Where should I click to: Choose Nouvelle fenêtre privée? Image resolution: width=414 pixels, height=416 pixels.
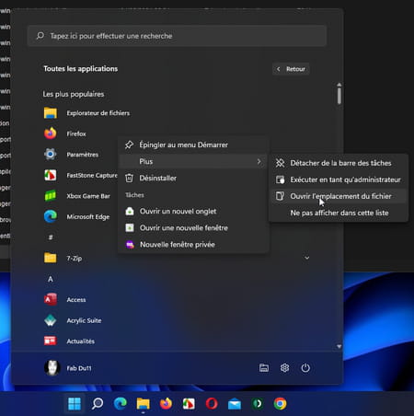[x=193, y=245]
